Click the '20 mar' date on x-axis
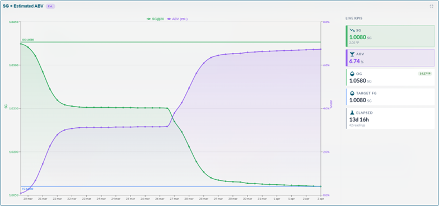 (x=28, y=199)
